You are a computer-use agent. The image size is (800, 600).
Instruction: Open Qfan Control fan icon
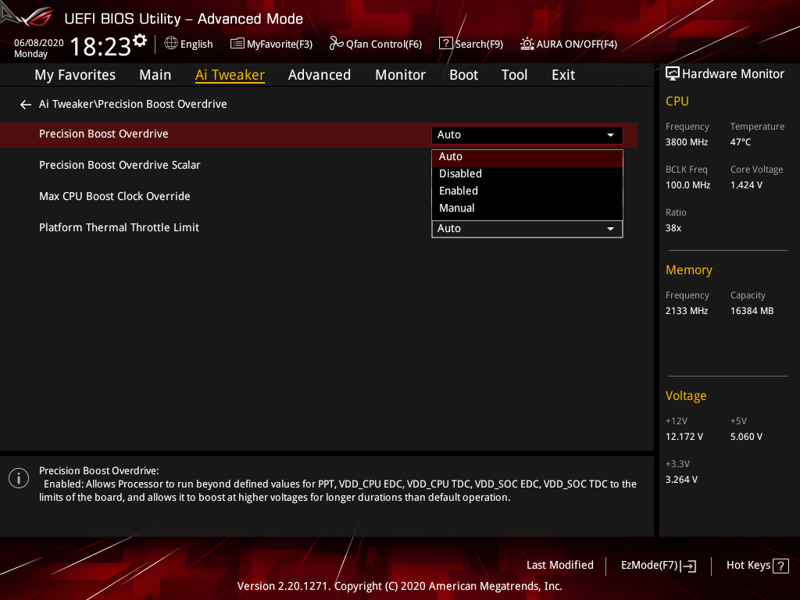point(336,44)
